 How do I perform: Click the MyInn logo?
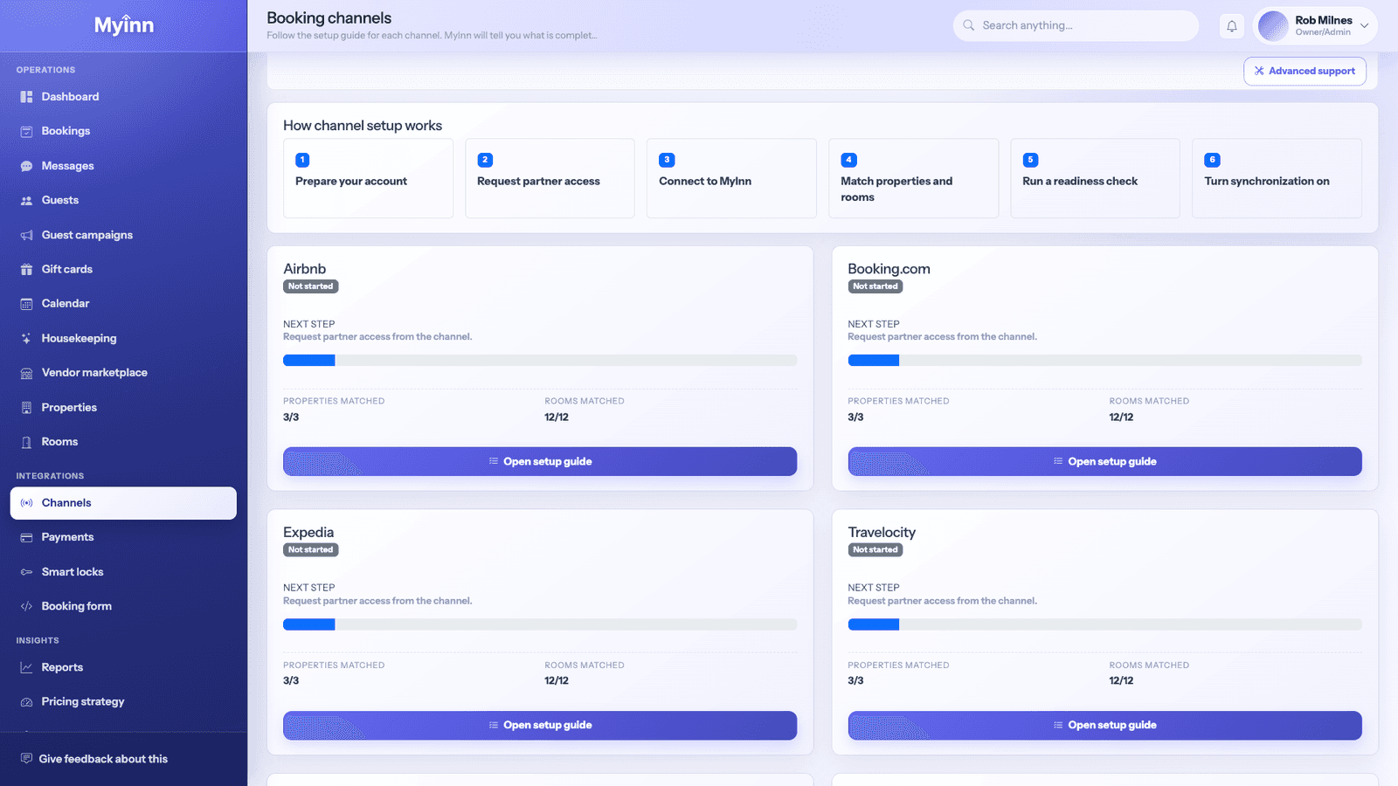tap(124, 25)
